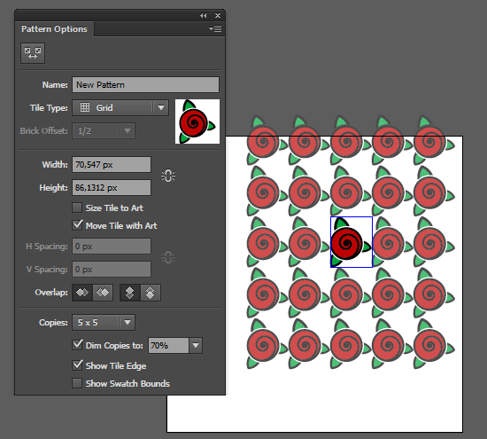The height and width of the screenshot is (439, 487).
Task: Expand the Copies 5 x 5 dropdown
Action: [104, 322]
